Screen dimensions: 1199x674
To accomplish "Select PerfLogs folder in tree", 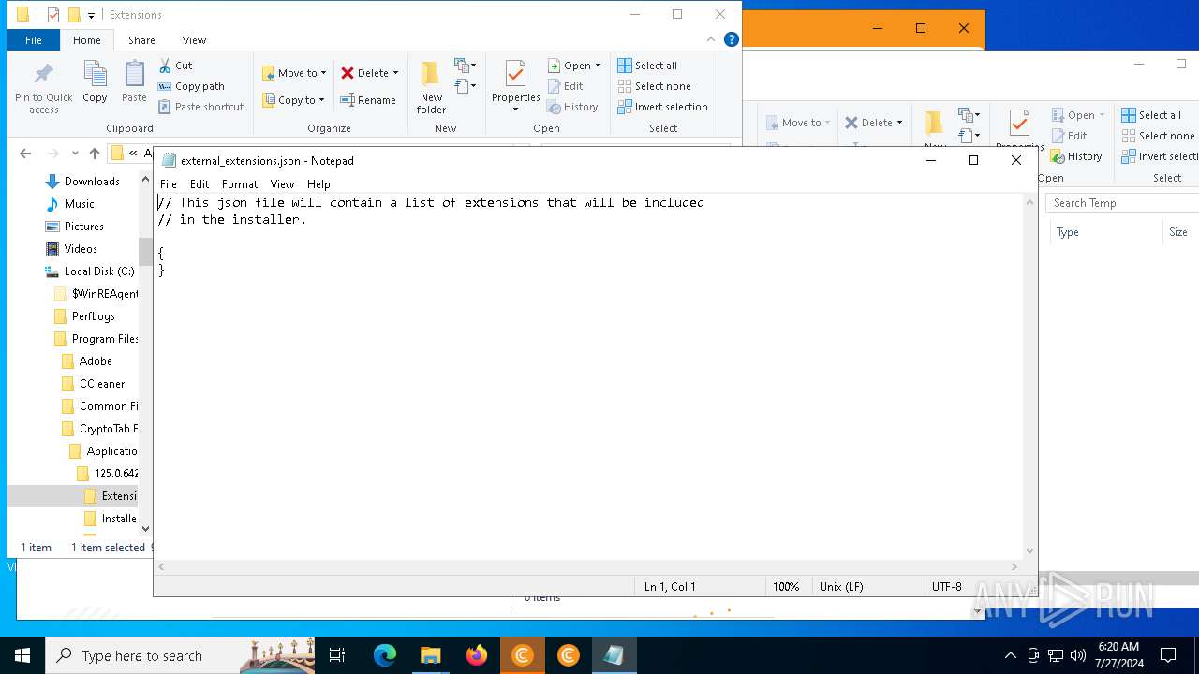I will click(93, 316).
